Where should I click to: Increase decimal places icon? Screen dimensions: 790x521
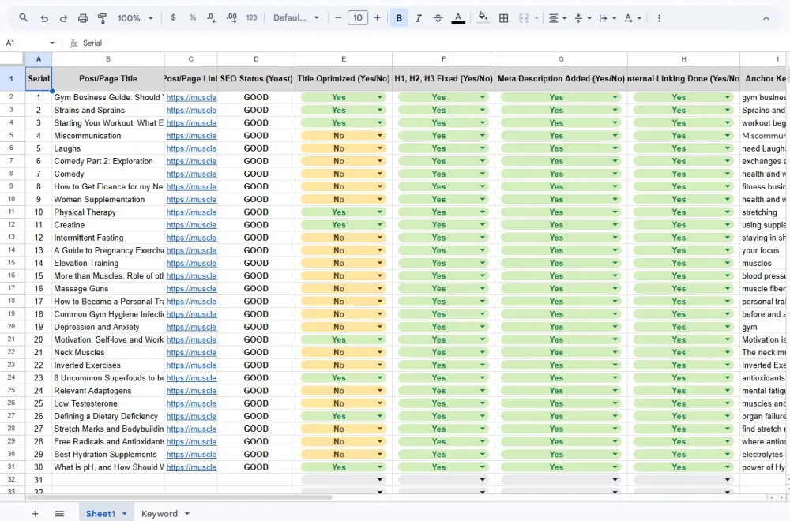coord(231,17)
